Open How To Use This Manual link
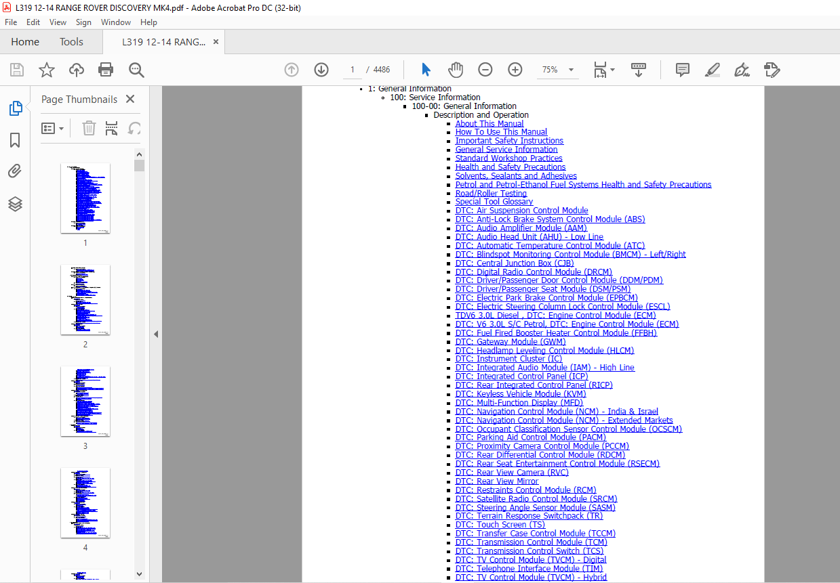The height and width of the screenshot is (583, 840). click(x=501, y=132)
